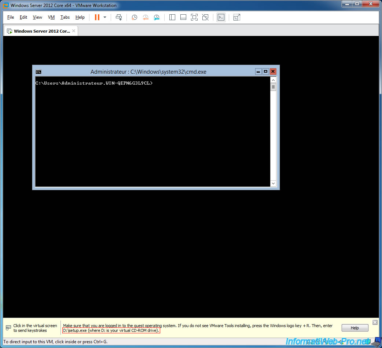Show the console view
Screen dimensions: 382x348
click(x=221, y=17)
